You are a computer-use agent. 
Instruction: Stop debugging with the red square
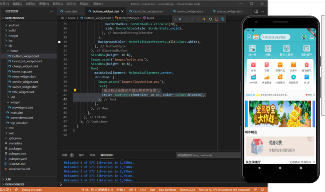(216, 19)
